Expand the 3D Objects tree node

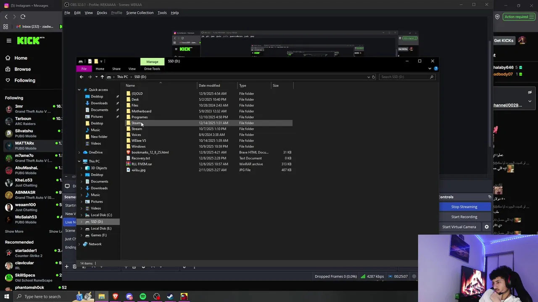click(82, 168)
